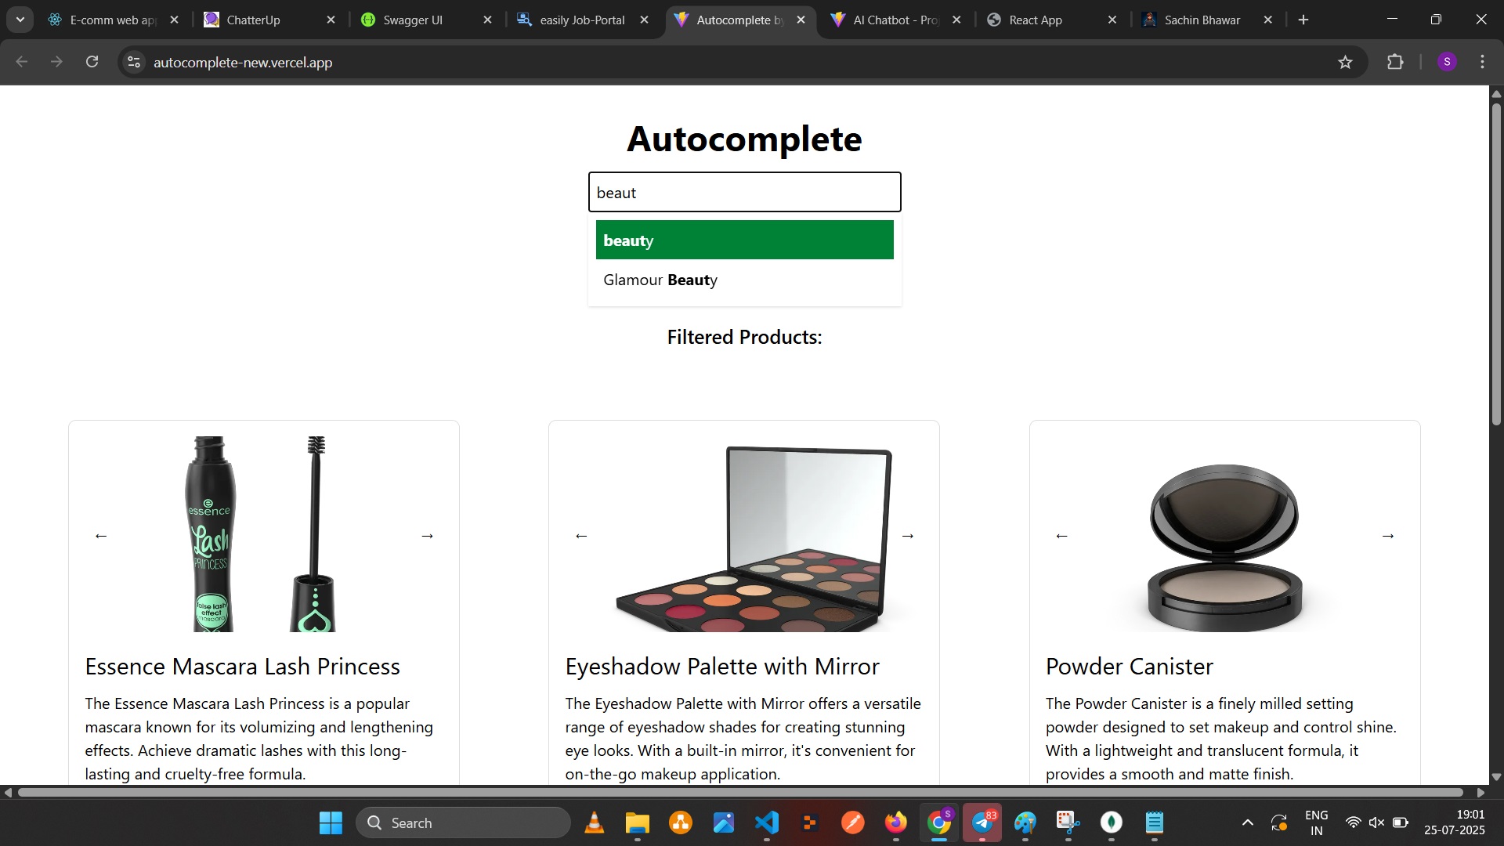Viewport: 1504px width, 846px height.
Task: Click the Wi-Fi indicator in the system tray
Action: [x=1354, y=822]
